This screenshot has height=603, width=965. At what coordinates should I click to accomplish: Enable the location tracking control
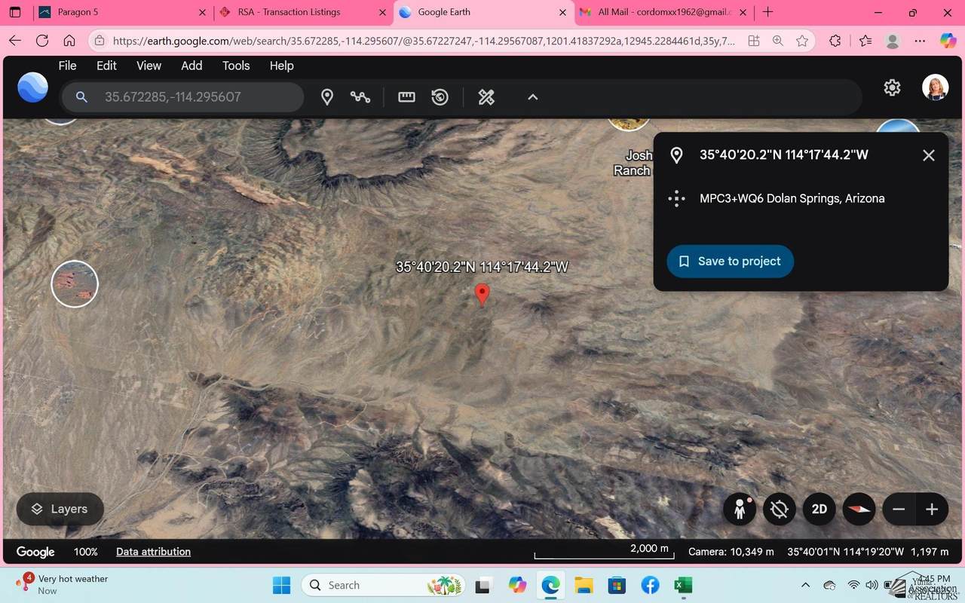(x=779, y=509)
